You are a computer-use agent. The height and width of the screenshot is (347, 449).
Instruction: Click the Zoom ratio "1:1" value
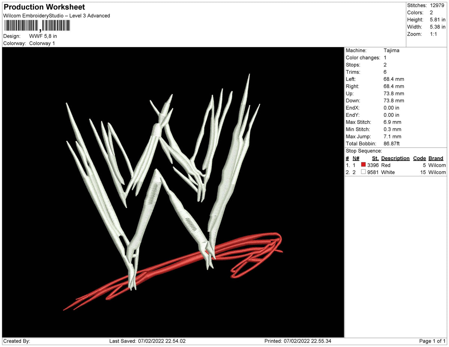click(434, 34)
